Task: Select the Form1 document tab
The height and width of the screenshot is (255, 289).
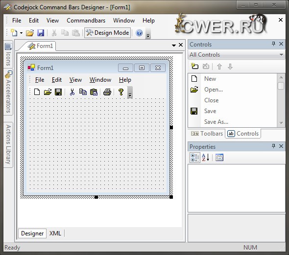Action: coord(41,46)
